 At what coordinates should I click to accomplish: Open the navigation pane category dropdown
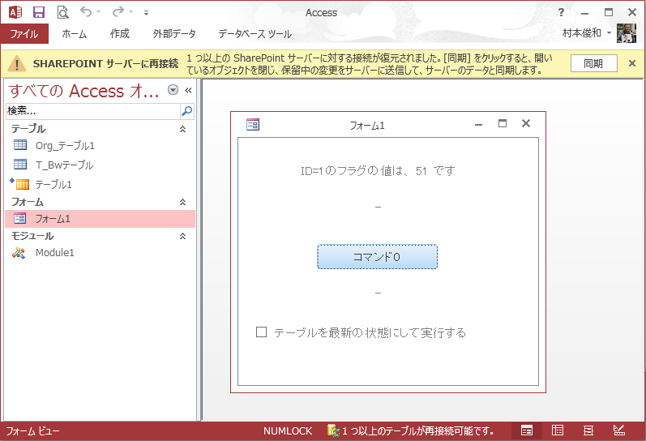[173, 90]
